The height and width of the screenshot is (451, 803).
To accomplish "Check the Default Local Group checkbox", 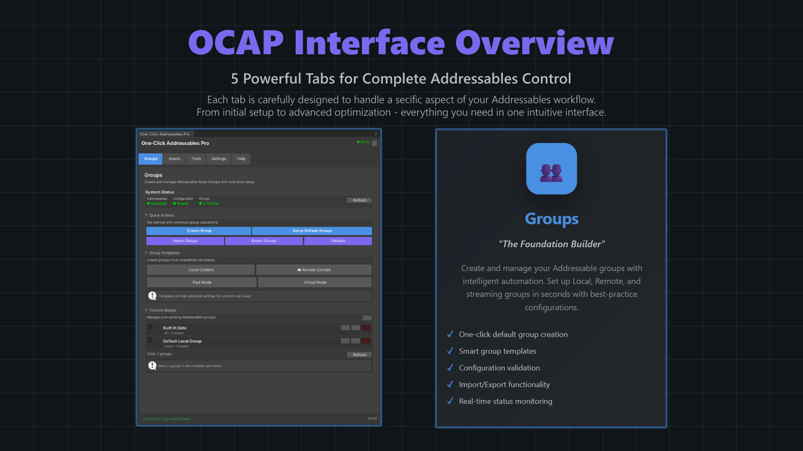I will [x=150, y=340].
